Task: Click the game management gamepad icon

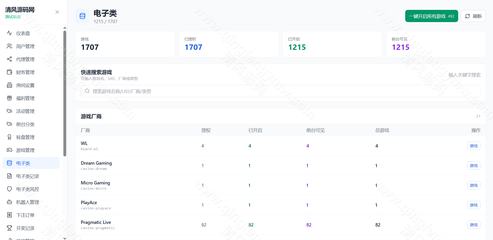Action: (9, 150)
